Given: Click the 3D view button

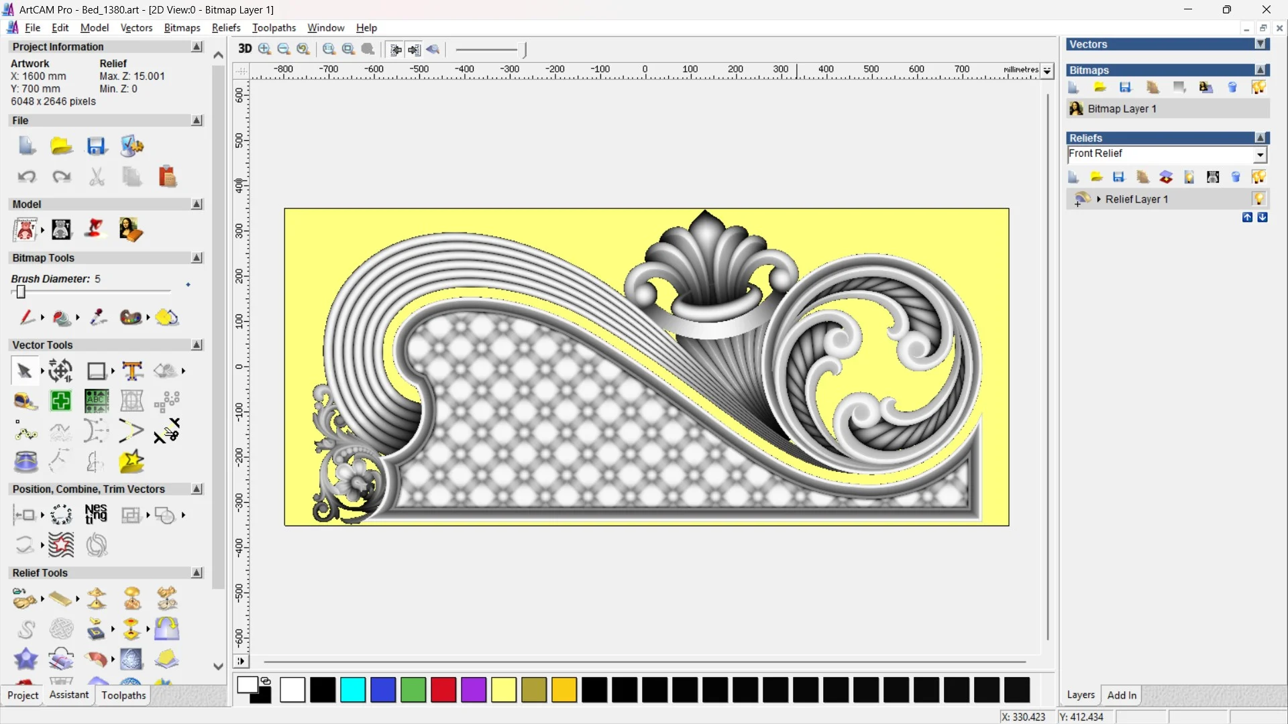Looking at the screenshot, I should (x=245, y=49).
